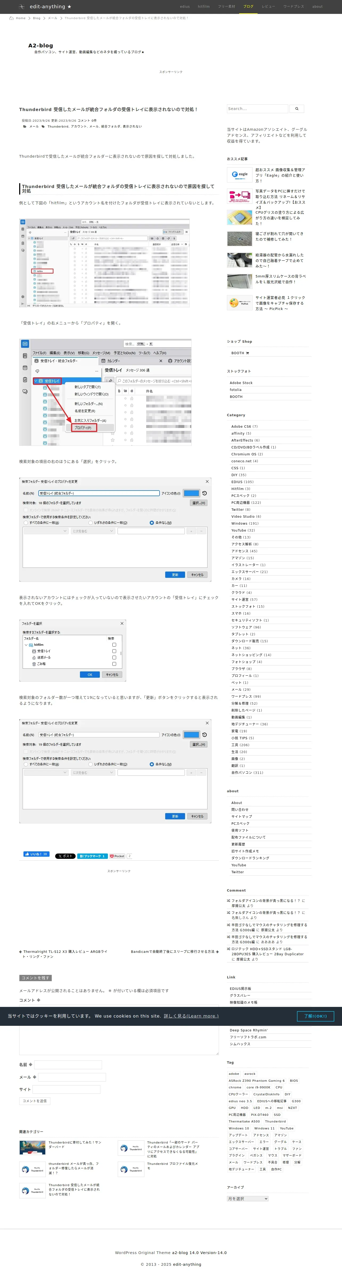Click blue icon color swatch in 18-folder dialog

(x=191, y=493)
